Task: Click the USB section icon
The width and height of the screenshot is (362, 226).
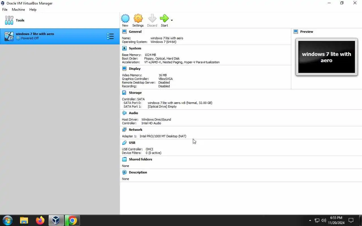Action: pos(124,143)
